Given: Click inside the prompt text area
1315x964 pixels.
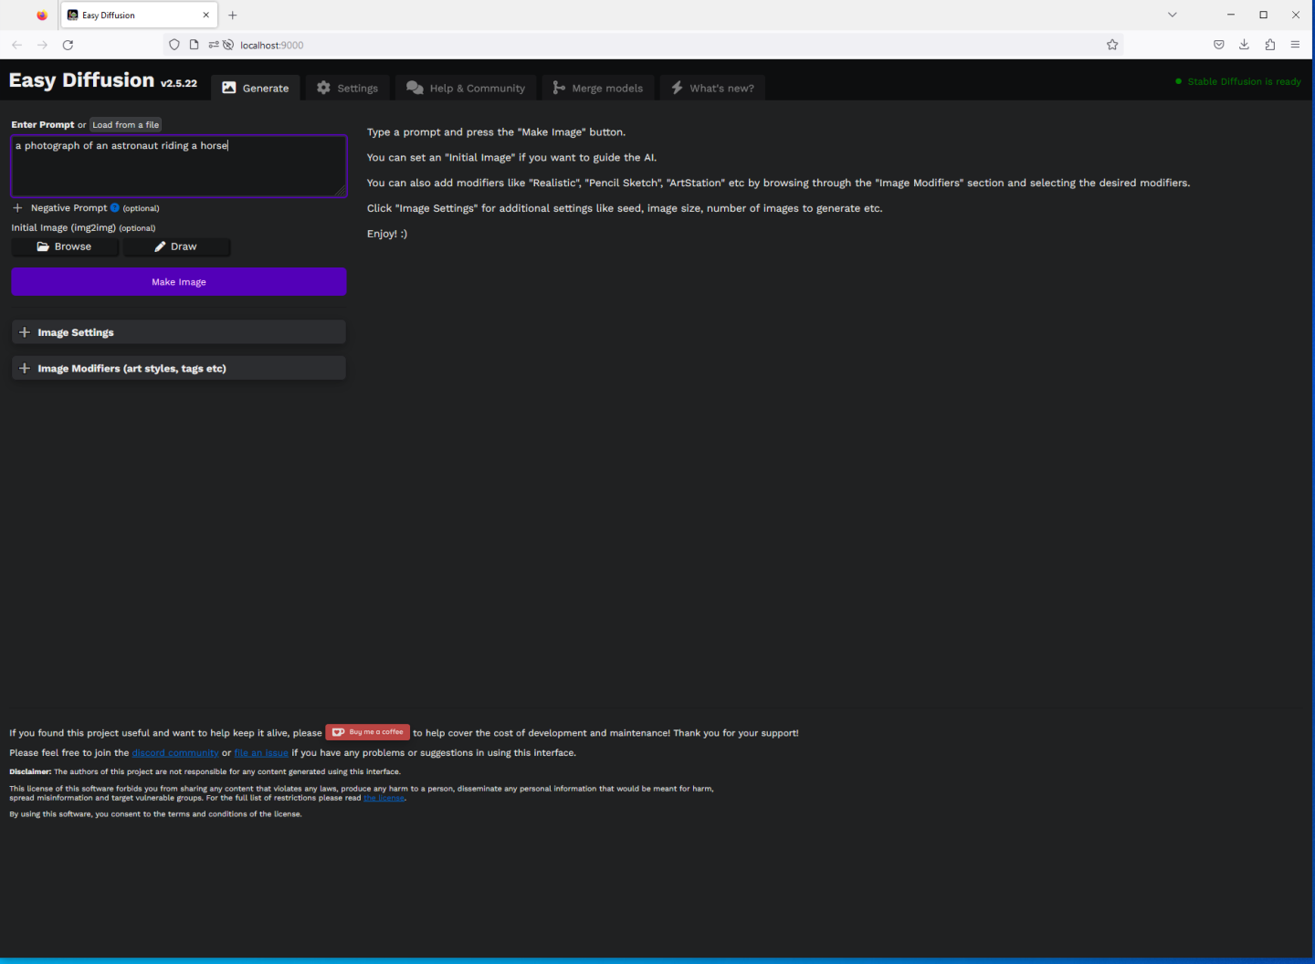Looking at the screenshot, I should point(178,169).
